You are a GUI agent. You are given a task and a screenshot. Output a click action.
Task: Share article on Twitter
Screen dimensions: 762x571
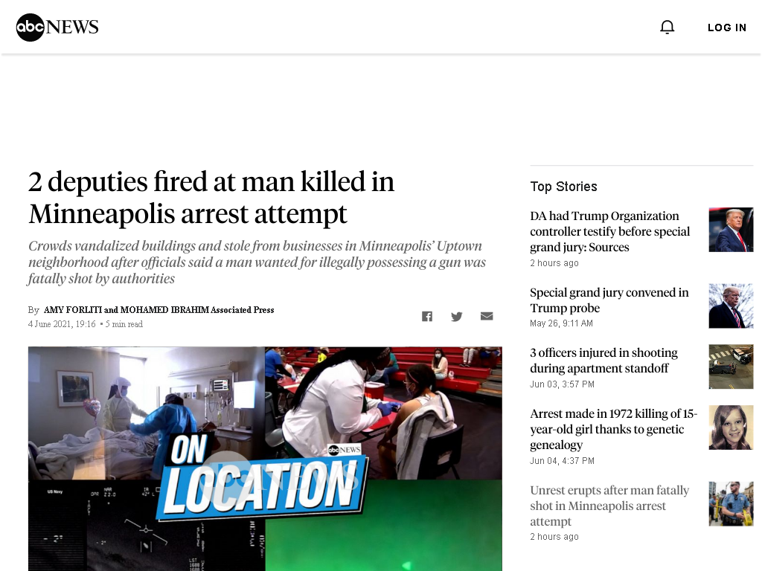click(x=457, y=317)
